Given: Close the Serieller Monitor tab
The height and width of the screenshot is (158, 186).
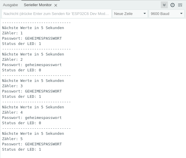Looking at the screenshot, I should (56, 5).
